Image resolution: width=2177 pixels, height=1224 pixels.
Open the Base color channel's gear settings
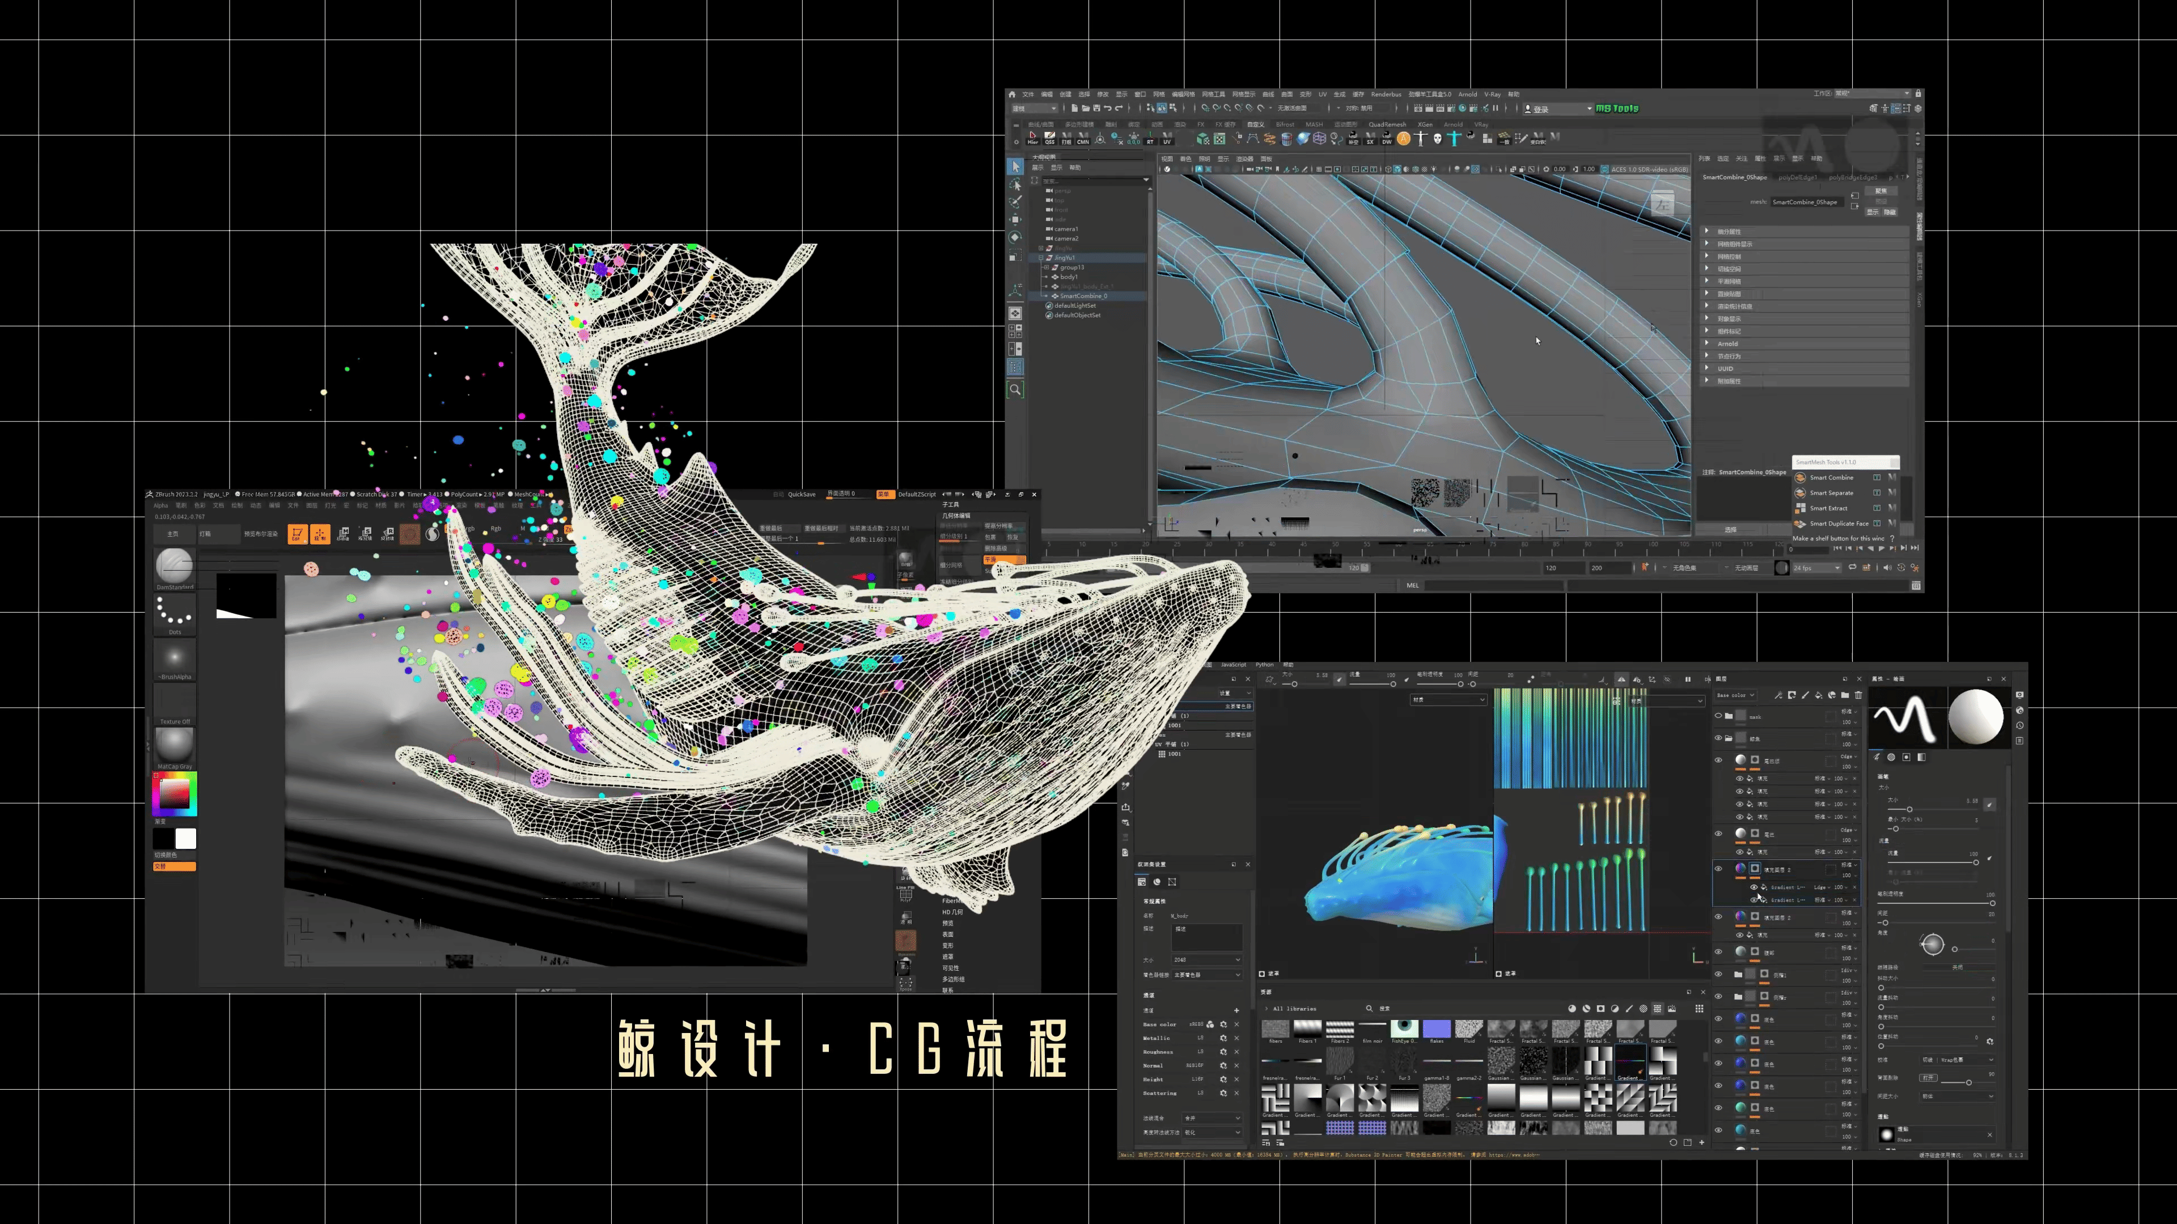(1223, 1025)
